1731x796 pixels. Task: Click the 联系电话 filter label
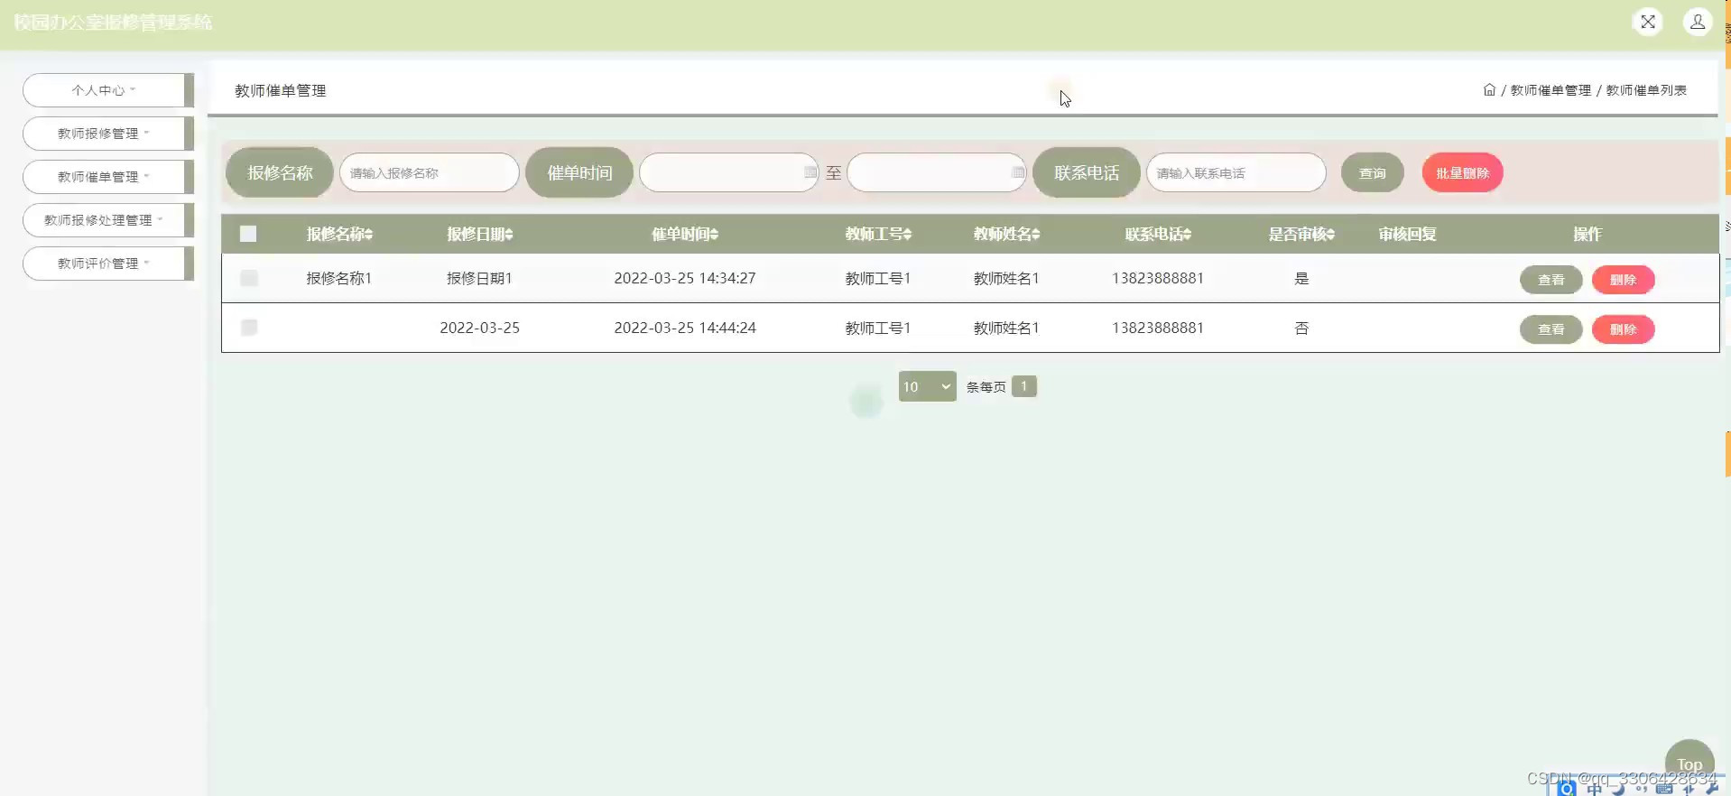tap(1087, 172)
